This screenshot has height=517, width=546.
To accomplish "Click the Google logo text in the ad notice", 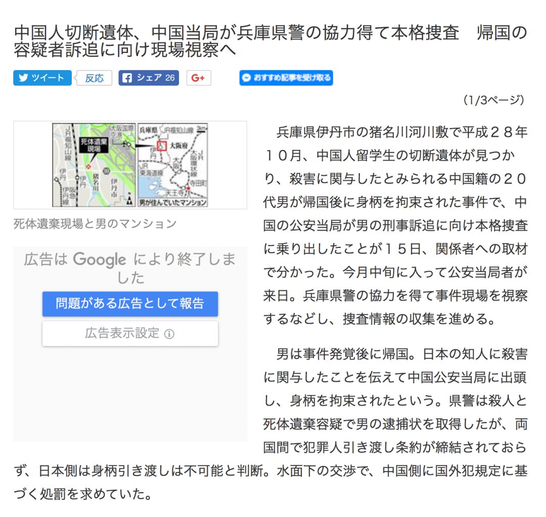I will click(x=100, y=260).
